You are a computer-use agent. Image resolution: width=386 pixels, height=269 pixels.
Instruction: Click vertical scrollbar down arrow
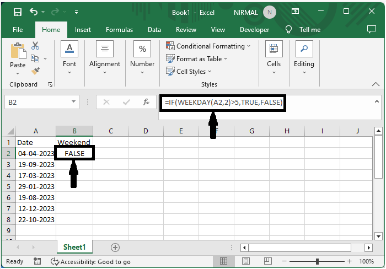(x=378, y=236)
